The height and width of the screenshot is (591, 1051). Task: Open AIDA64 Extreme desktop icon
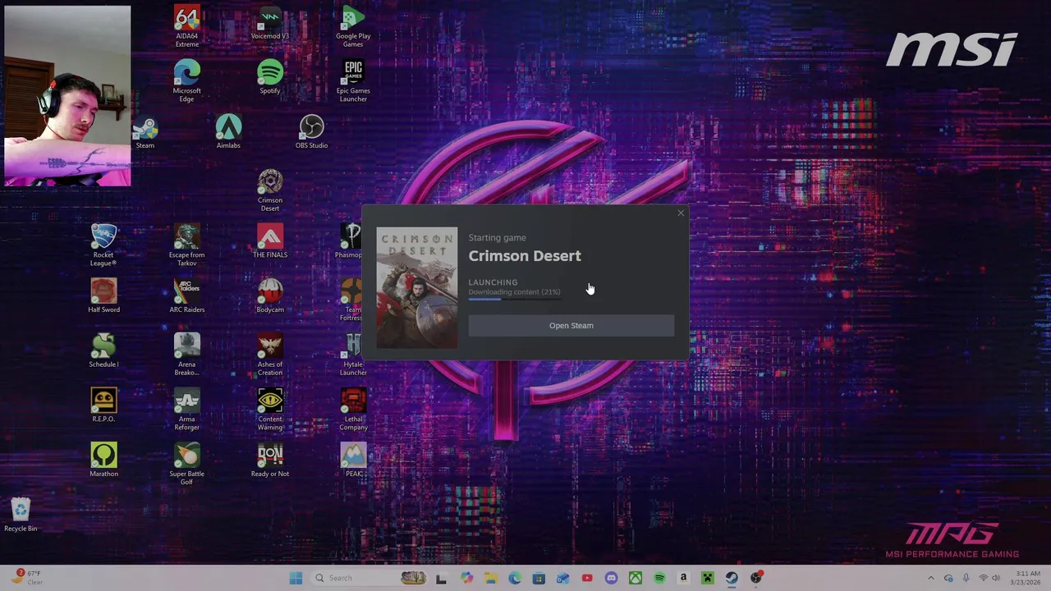[x=186, y=27]
